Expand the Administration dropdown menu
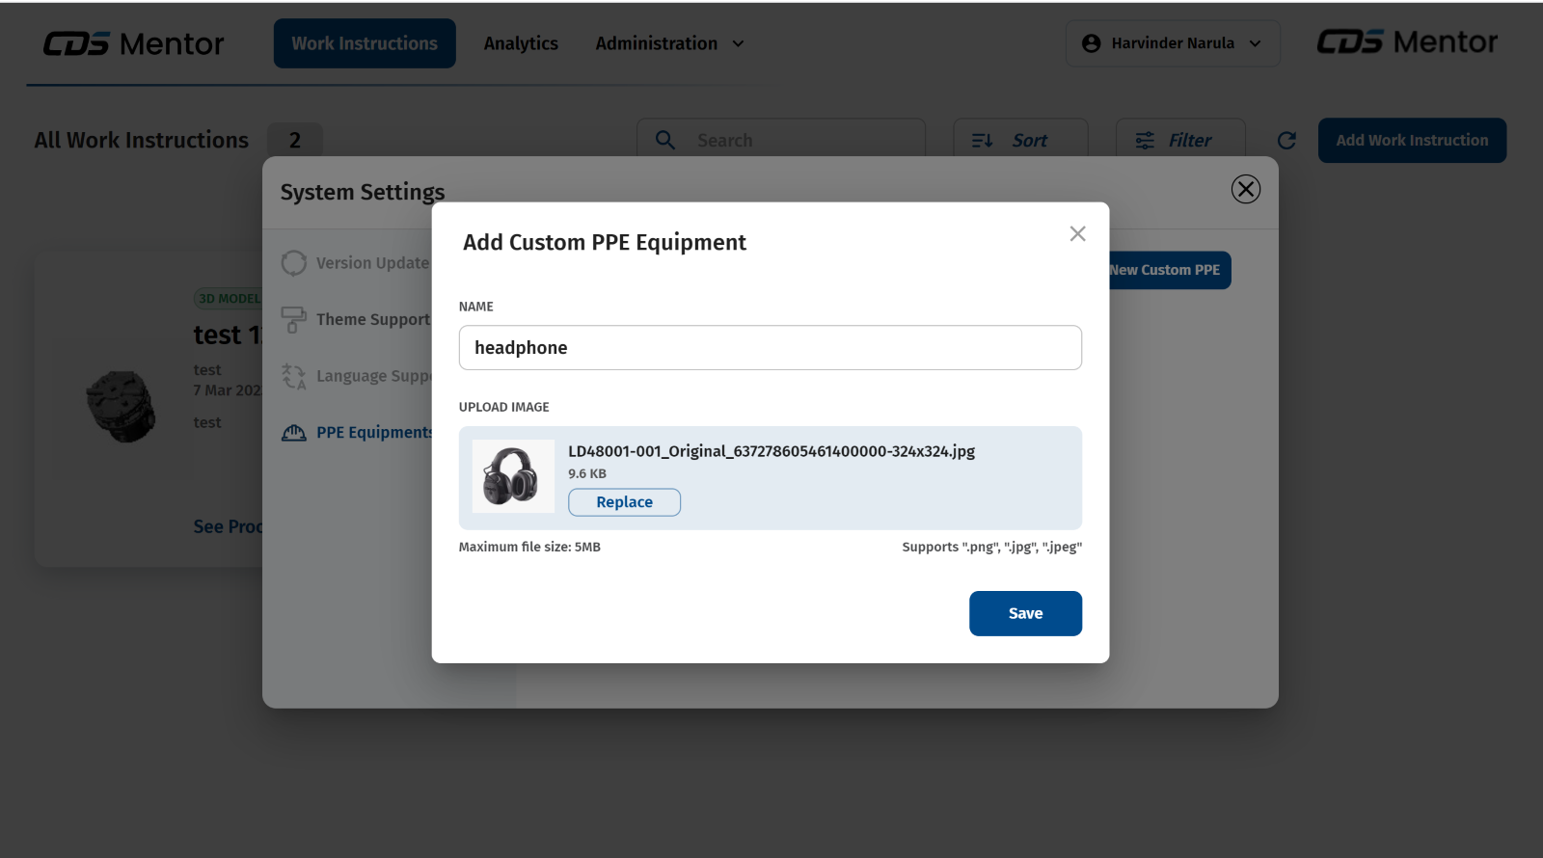This screenshot has width=1543, height=858. 669,43
